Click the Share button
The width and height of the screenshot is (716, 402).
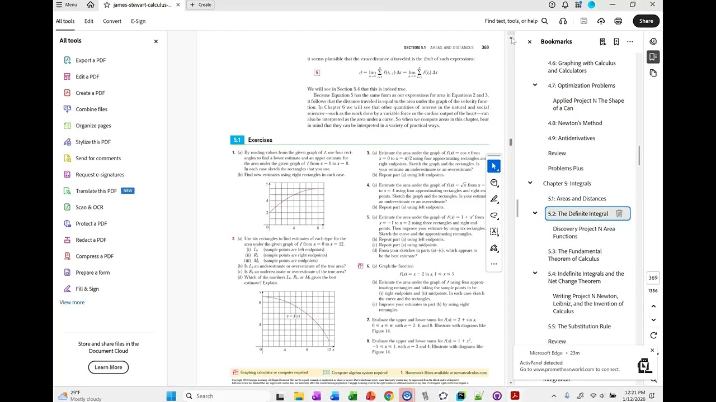coord(646,21)
